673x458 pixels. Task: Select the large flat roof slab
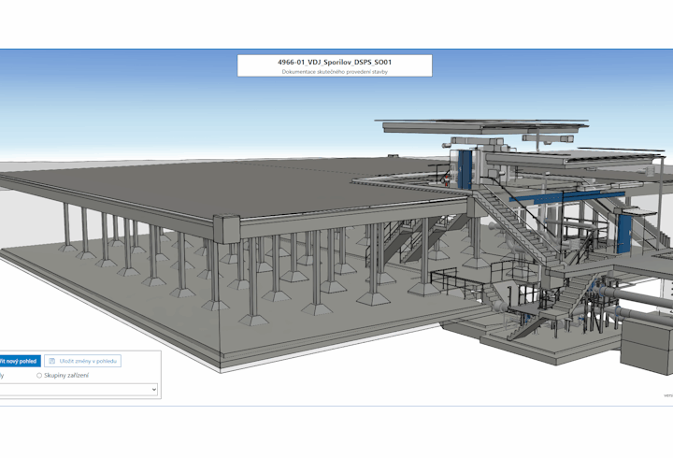pos(187,187)
